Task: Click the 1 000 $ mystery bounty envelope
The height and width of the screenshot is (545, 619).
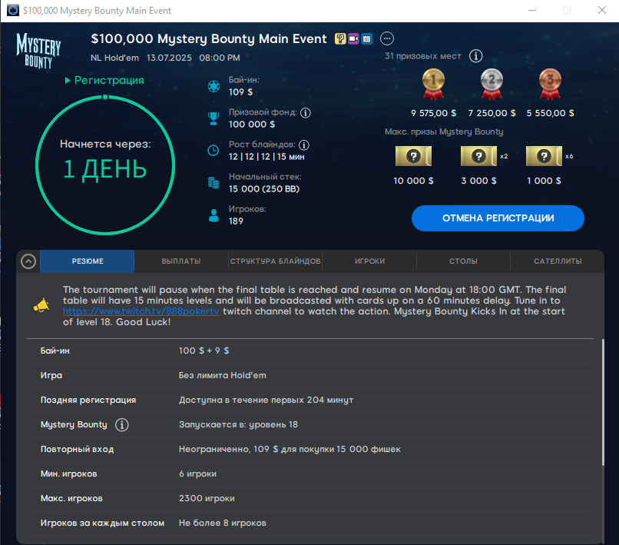Action: pyautogui.click(x=544, y=156)
